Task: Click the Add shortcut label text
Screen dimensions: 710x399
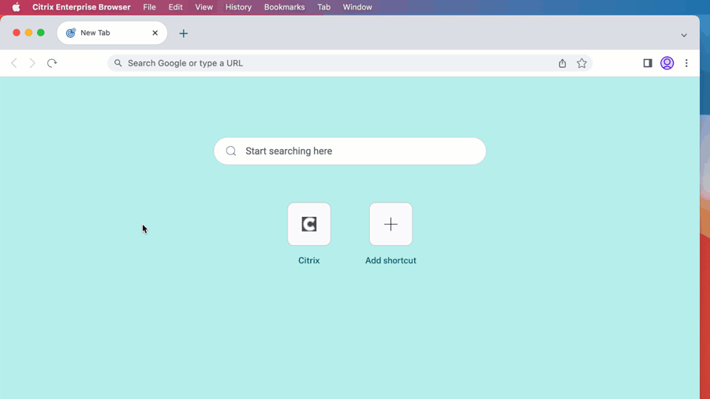Action: [390, 260]
